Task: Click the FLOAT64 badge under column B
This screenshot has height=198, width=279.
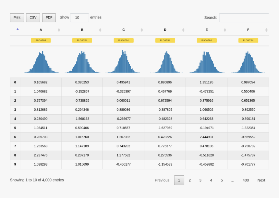Action: [x=82, y=40]
